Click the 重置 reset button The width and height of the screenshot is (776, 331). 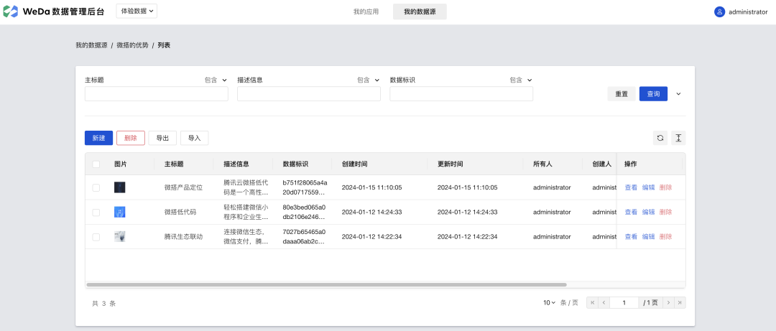[622, 94]
